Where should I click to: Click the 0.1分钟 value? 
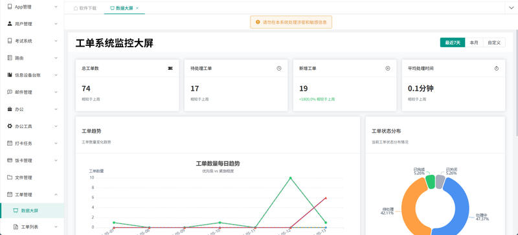420,89
